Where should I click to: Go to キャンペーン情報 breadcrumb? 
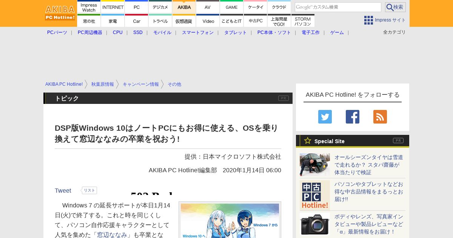(x=141, y=84)
